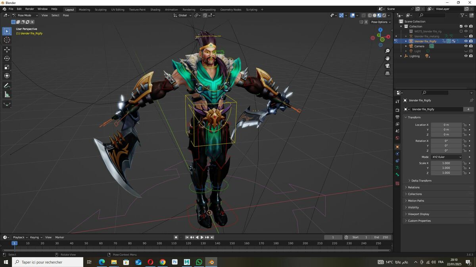Select the Move tool in toolbar

point(7,49)
